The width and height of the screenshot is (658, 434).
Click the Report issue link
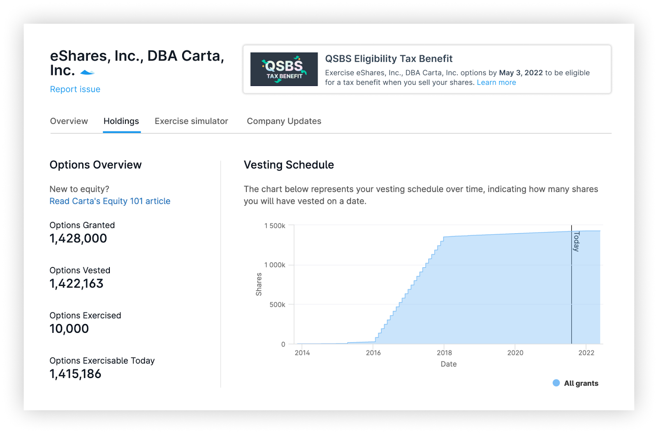(x=75, y=89)
